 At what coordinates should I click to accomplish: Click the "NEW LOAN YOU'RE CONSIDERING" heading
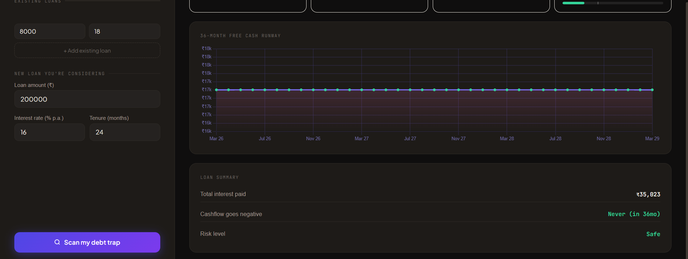(60, 74)
